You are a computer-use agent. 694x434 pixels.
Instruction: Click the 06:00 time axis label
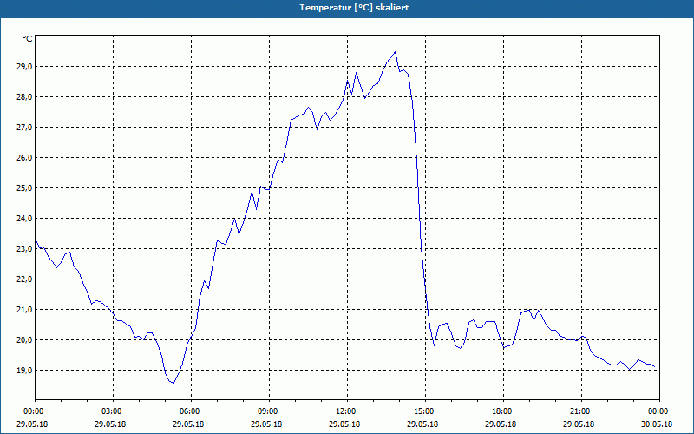point(188,411)
